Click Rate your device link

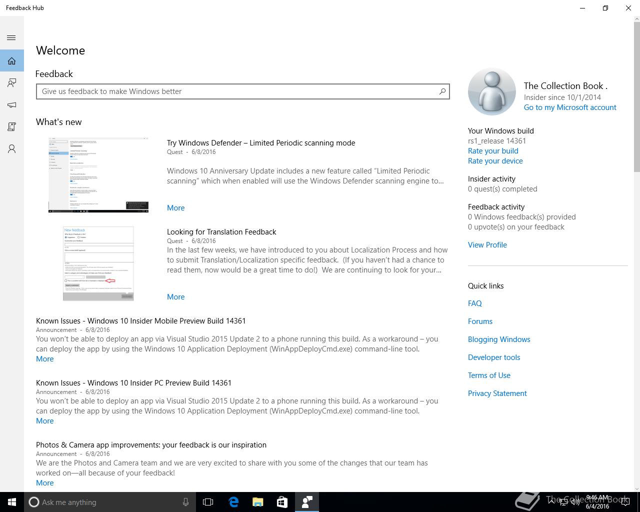click(x=495, y=161)
